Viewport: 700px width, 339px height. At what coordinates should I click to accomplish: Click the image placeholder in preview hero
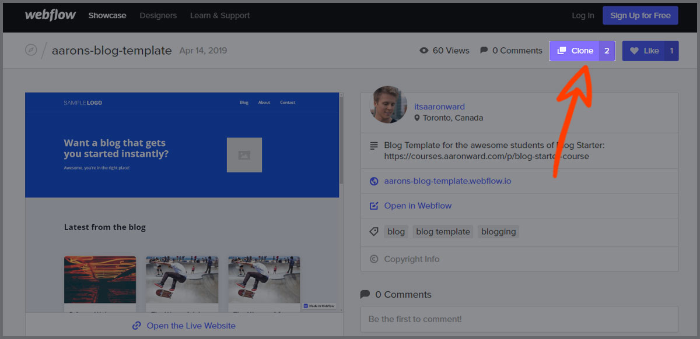pyautogui.click(x=244, y=155)
